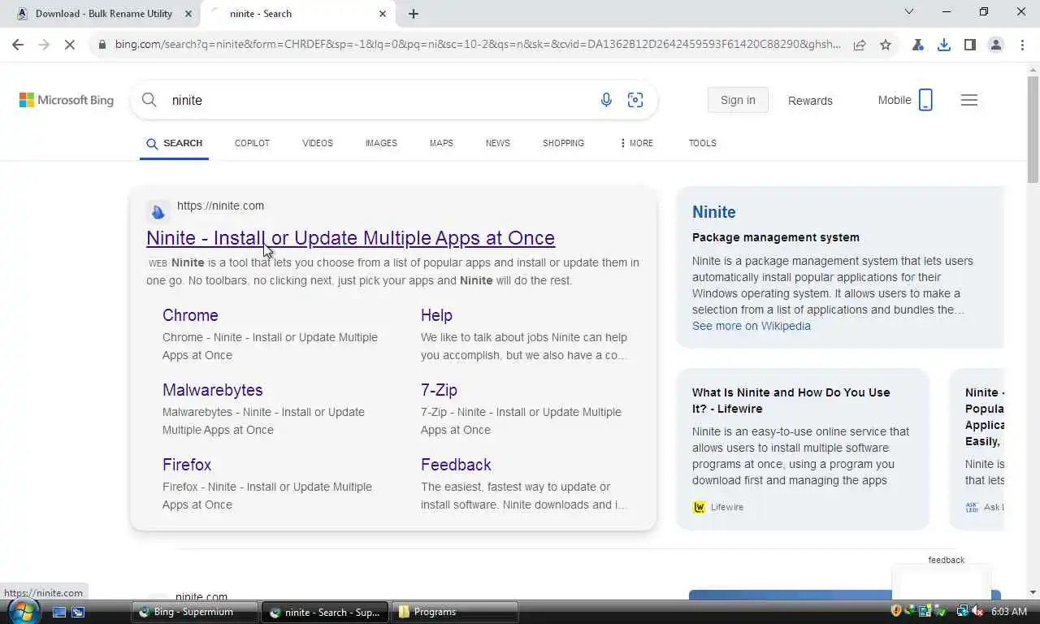Bookmark this page with the star icon

pyautogui.click(x=886, y=45)
